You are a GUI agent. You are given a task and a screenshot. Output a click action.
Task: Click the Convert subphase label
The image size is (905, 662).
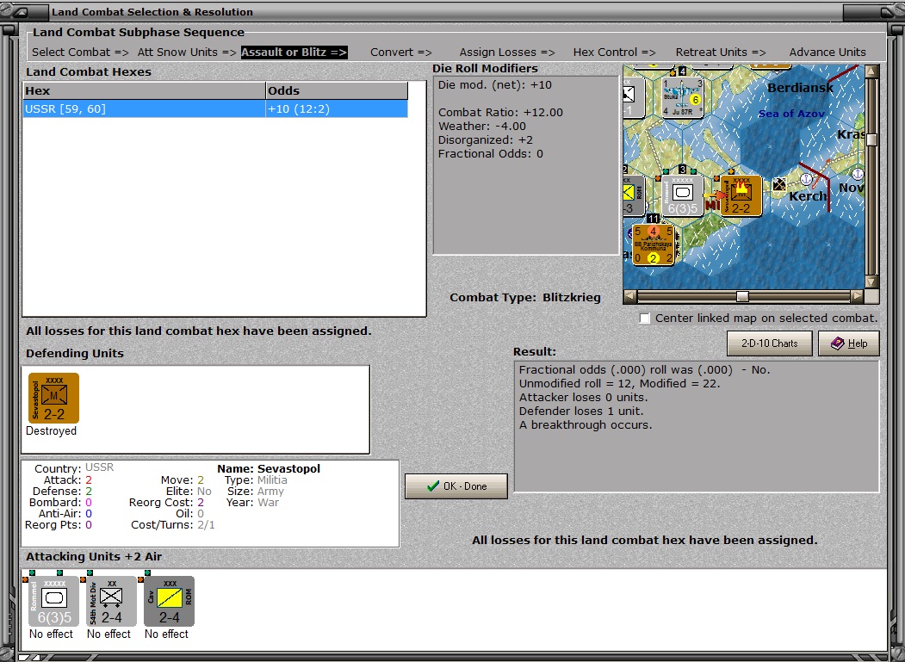click(401, 52)
